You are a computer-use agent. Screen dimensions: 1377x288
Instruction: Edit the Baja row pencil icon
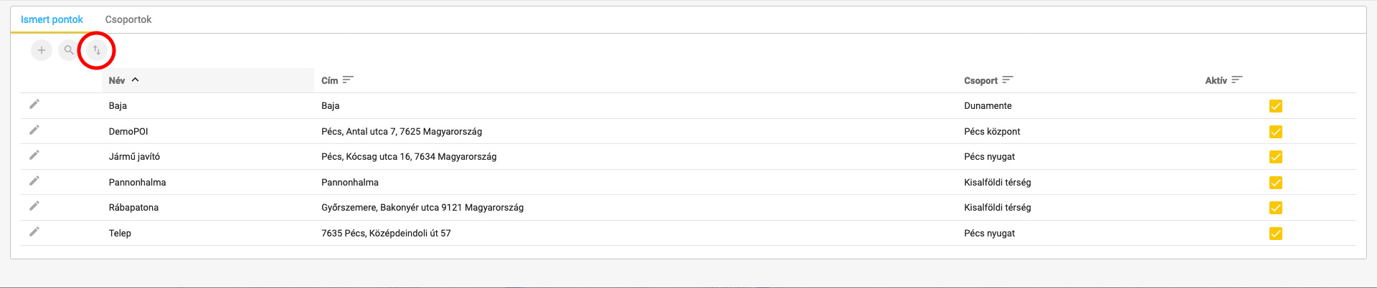pyautogui.click(x=34, y=105)
